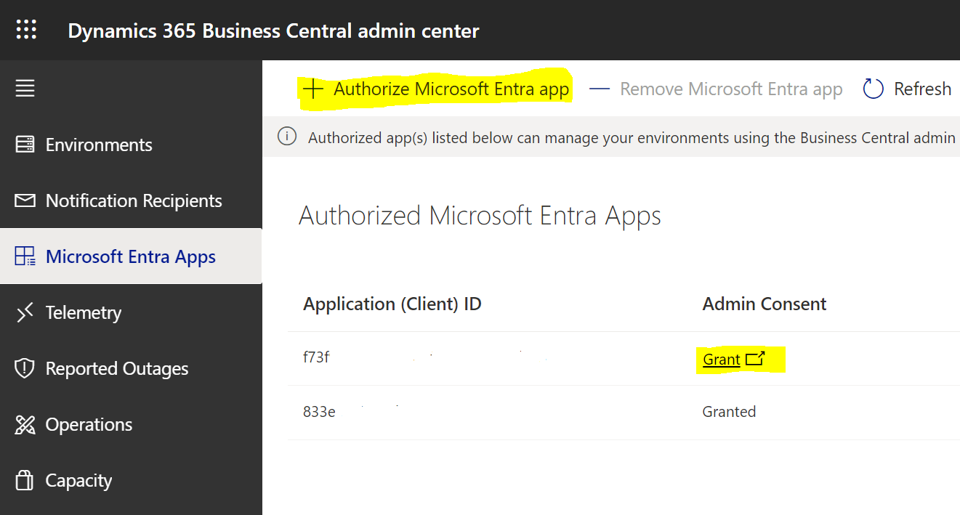
Task: Click Remove Microsoft Entra app
Action: (716, 89)
